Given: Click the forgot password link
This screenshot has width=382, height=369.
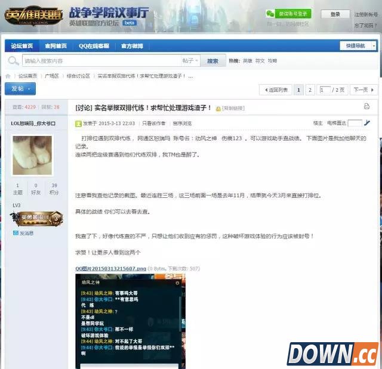Looking at the screenshot, I should (365, 25).
